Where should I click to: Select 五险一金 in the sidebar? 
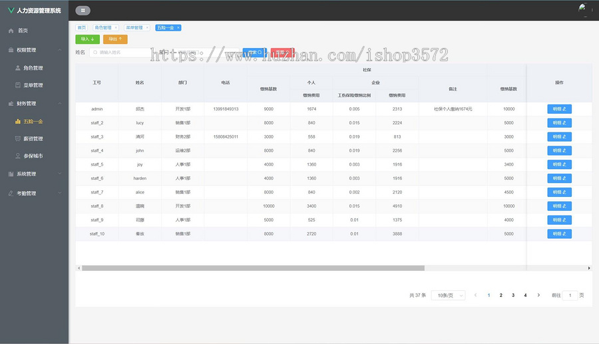click(34, 121)
